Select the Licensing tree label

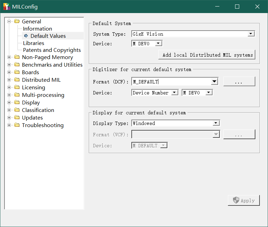(x=34, y=87)
